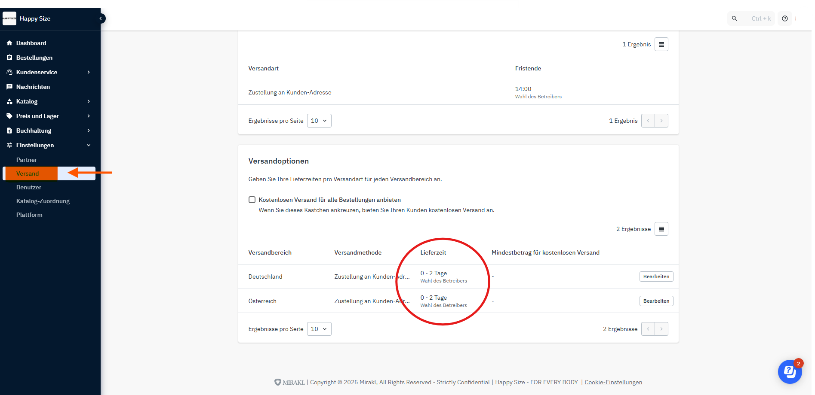Open the chat support widget icon
This screenshot has height=395, width=815.
tap(790, 371)
